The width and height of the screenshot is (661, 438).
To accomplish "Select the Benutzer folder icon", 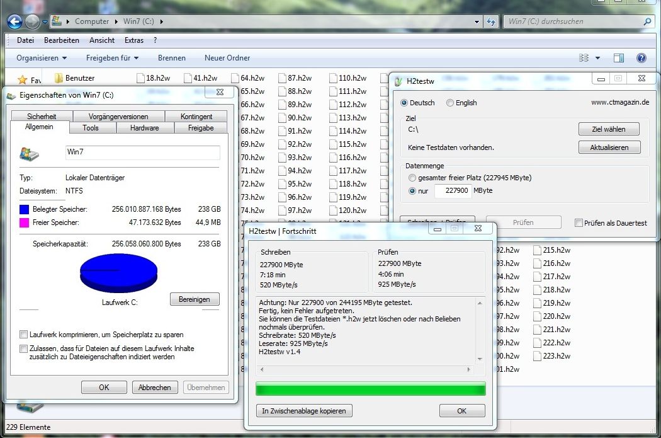I will [59, 78].
